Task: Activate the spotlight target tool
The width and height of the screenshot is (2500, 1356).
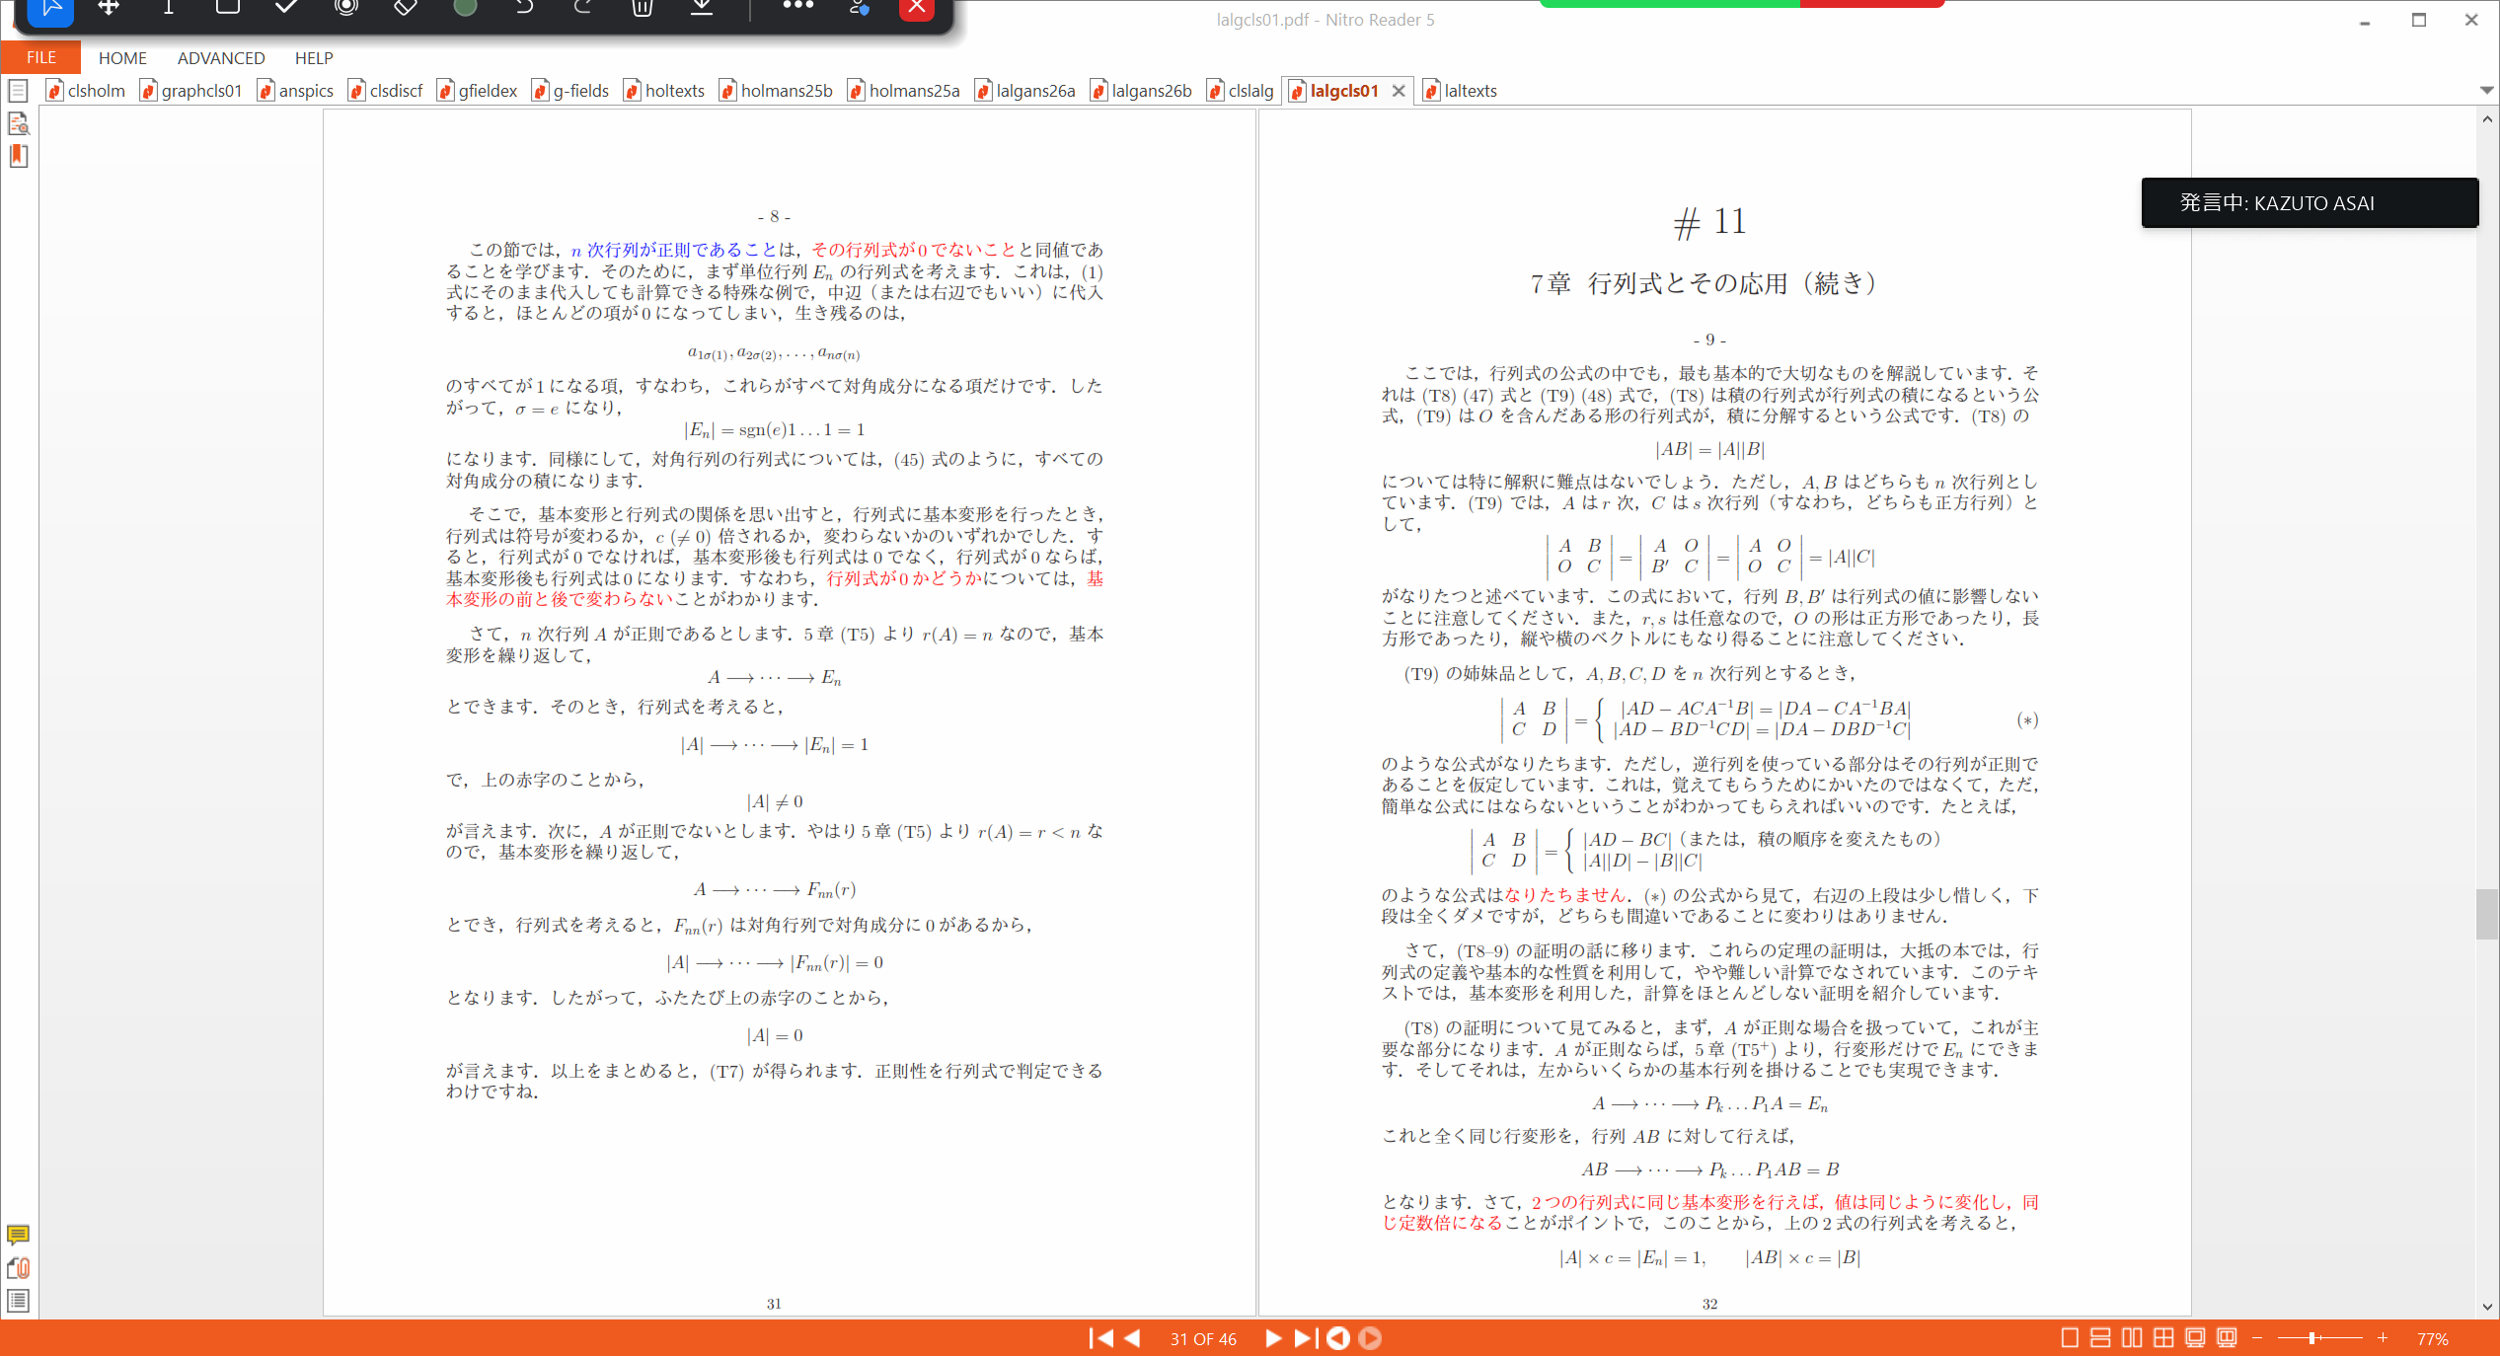Action: [345, 8]
